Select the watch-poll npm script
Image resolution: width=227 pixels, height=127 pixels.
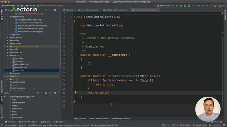coord(18,109)
